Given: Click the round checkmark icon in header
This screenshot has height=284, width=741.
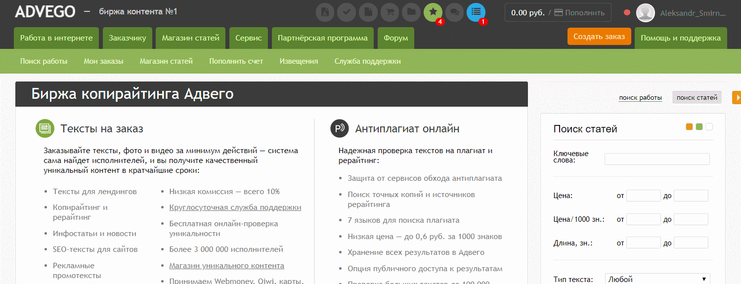Looking at the screenshot, I should point(347,12).
